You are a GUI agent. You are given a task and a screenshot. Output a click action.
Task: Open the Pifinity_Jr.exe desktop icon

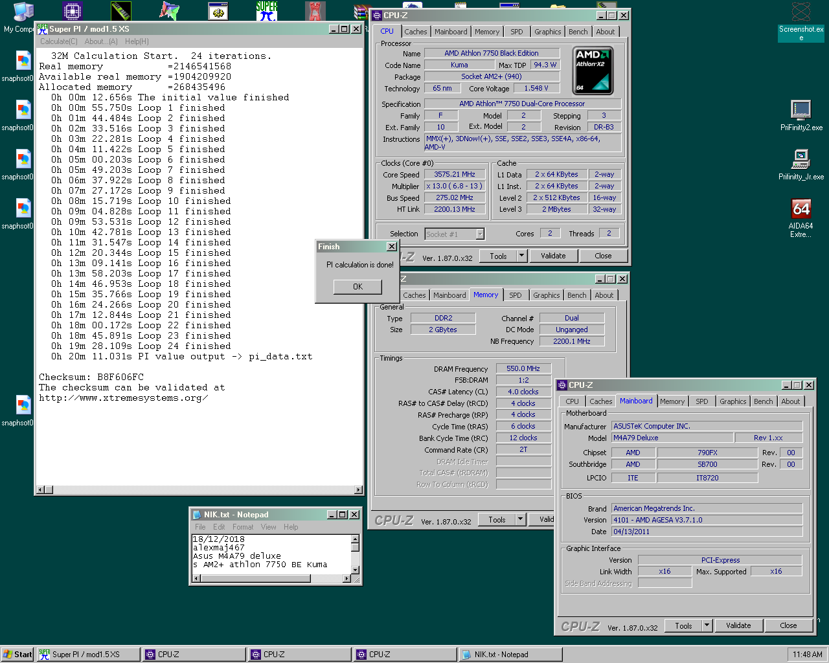(x=801, y=164)
